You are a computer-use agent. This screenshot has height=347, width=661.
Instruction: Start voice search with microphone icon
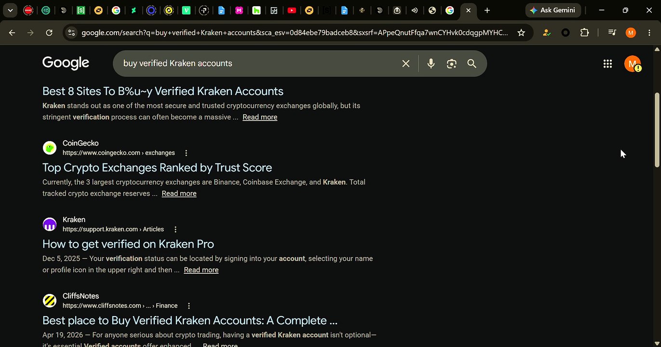pyautogui.click(x=431, y=64)
